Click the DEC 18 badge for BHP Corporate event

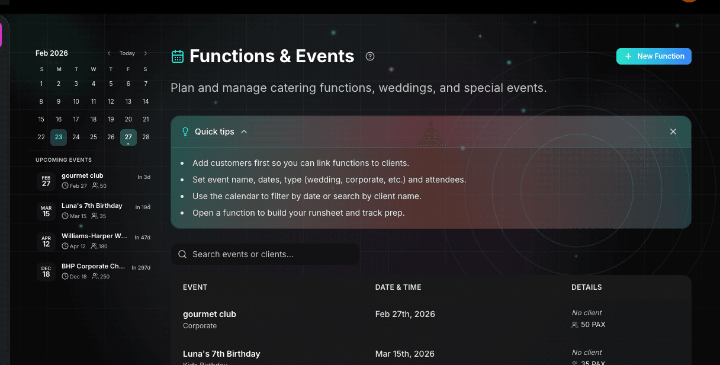pyautogui.click(x=46, y=271)
